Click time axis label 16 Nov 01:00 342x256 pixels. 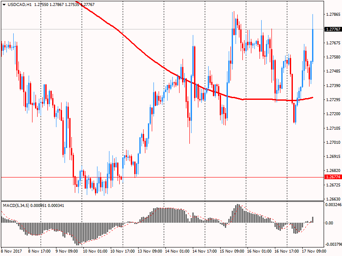tap(259, 251)
